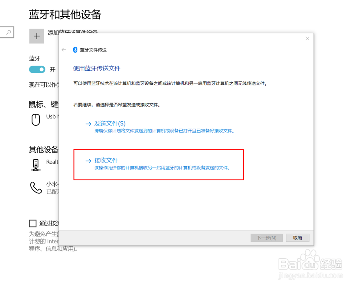Click the USB mouse device icon

pos(35,120)
